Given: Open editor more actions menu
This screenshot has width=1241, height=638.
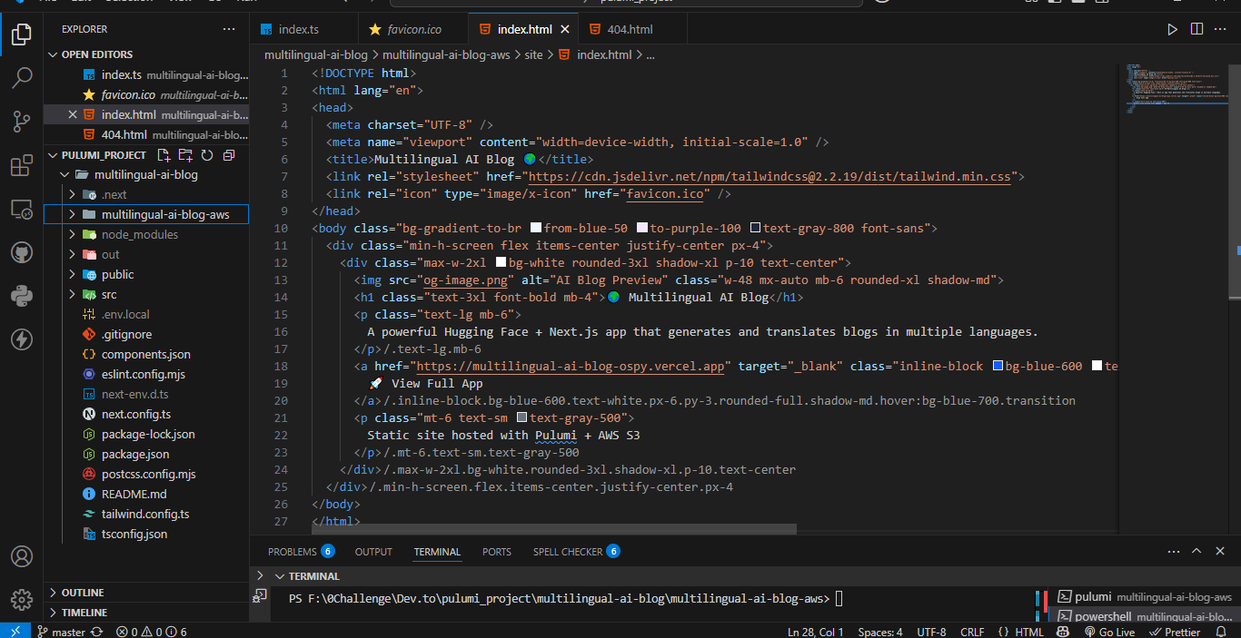Looking at the screenshot, I should point(1222,29).
